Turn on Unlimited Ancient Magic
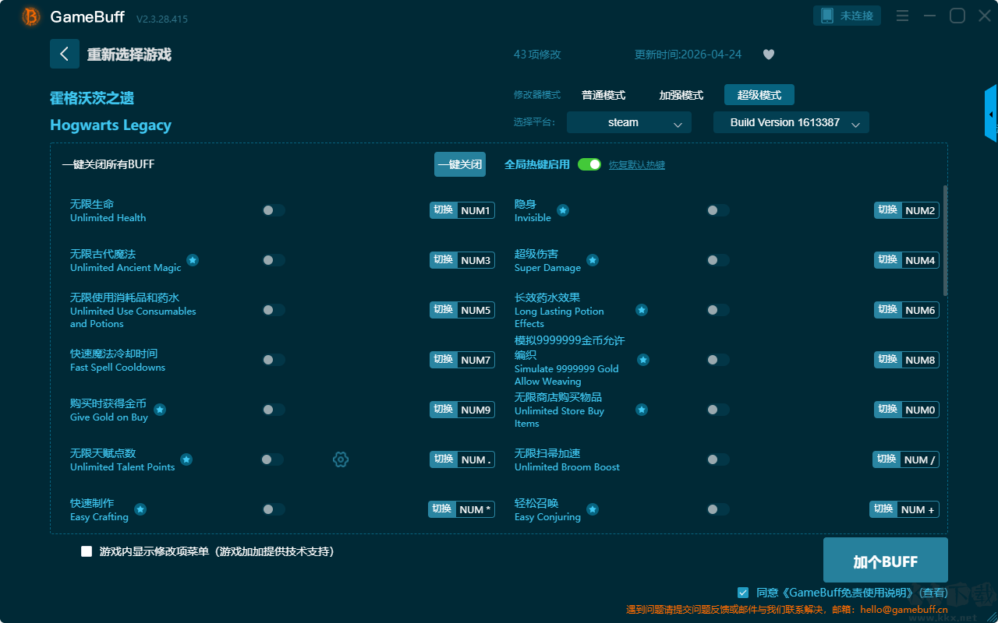The width and height of the screenshot is (998, 623). [274, 260]
